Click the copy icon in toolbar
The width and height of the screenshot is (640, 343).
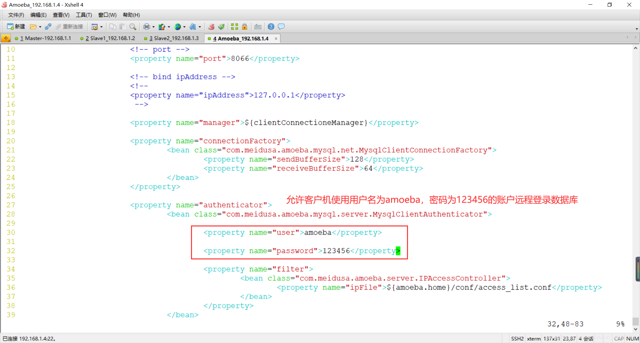[113, 27]
